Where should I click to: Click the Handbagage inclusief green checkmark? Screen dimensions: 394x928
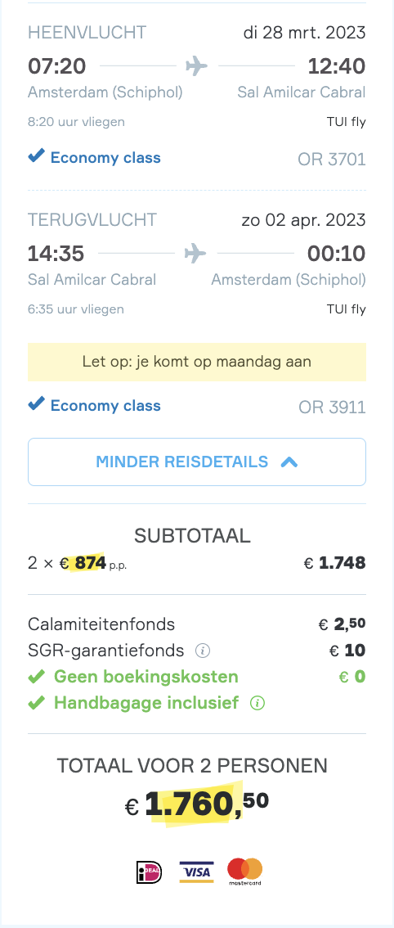[37, 702]
